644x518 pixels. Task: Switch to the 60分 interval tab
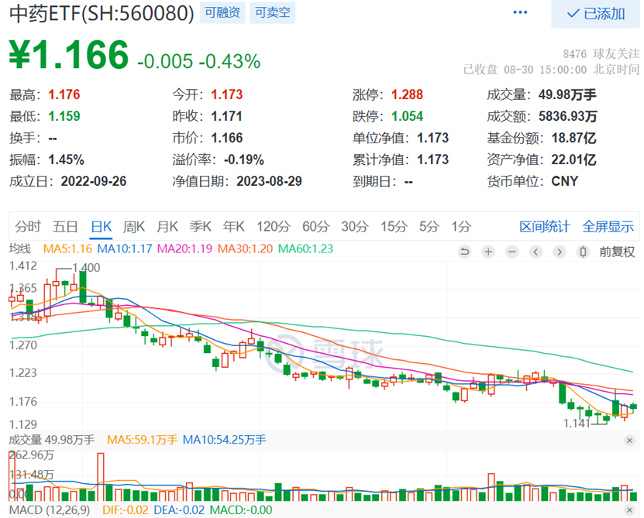tap(316, 226)
